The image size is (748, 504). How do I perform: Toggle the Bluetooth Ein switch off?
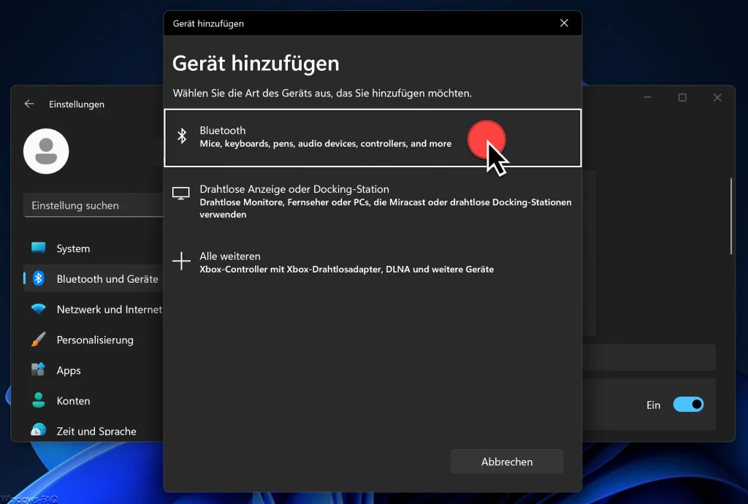(688, 405)
